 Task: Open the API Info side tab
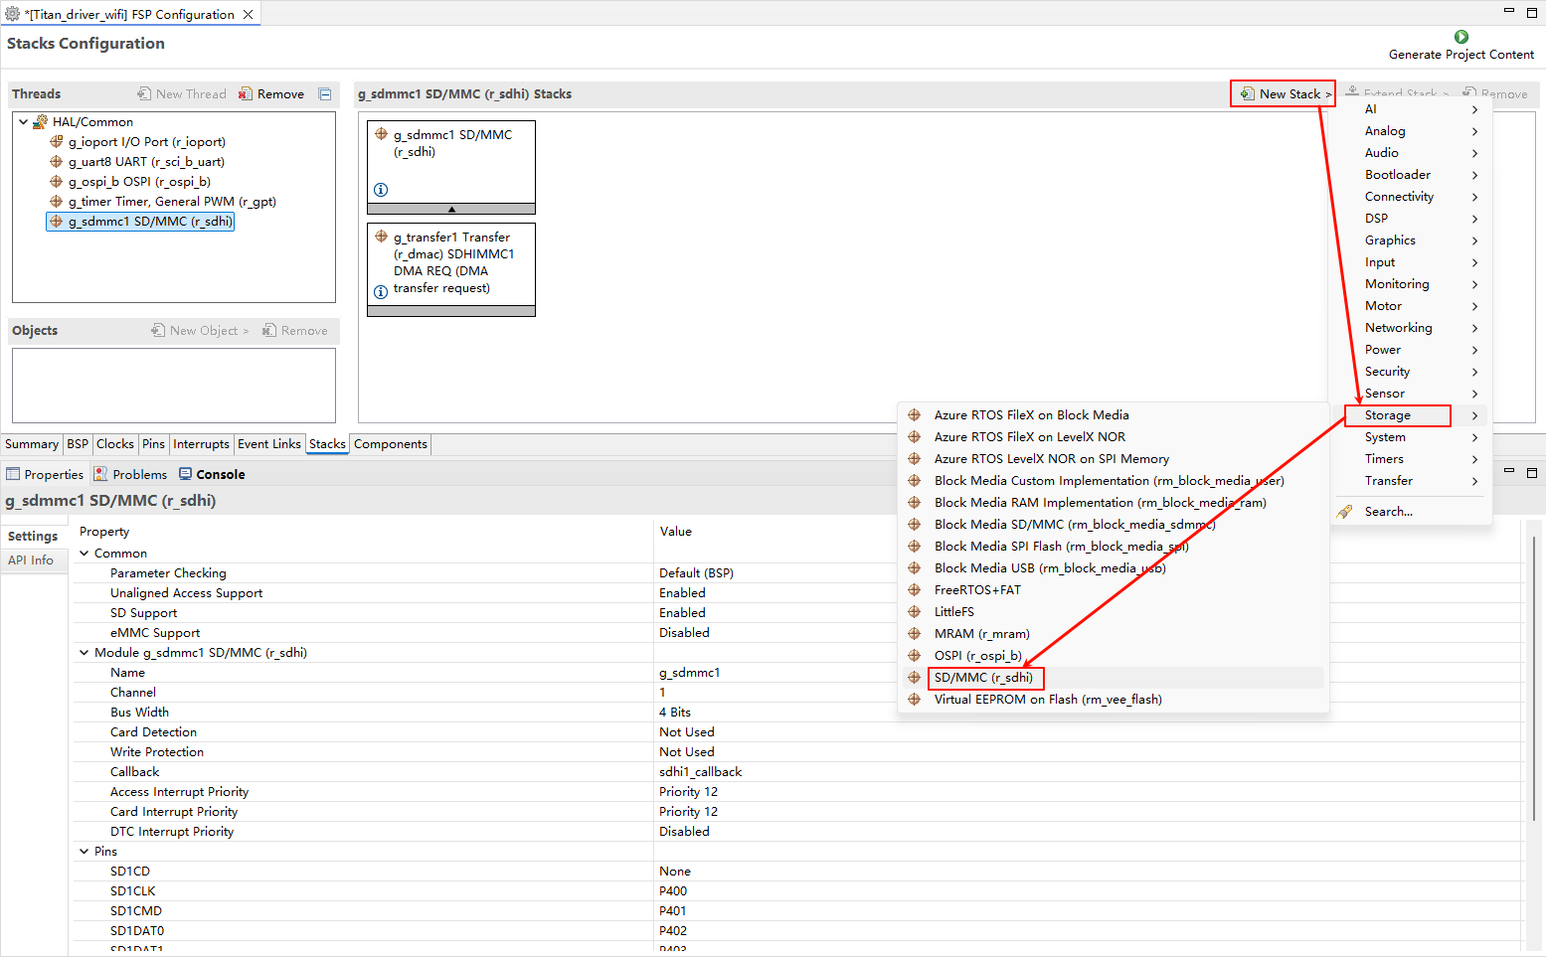(x=31, y=560)
